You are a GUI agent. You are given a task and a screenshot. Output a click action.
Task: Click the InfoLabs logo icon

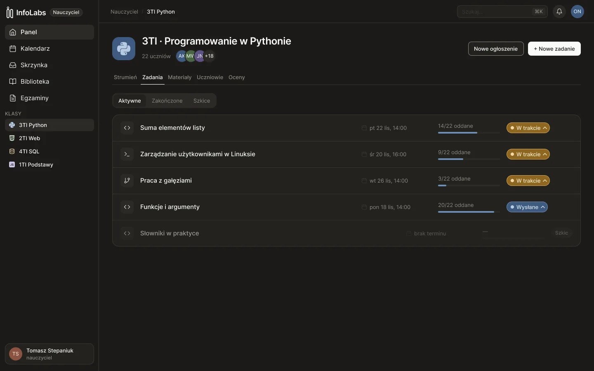pos(9,12)
